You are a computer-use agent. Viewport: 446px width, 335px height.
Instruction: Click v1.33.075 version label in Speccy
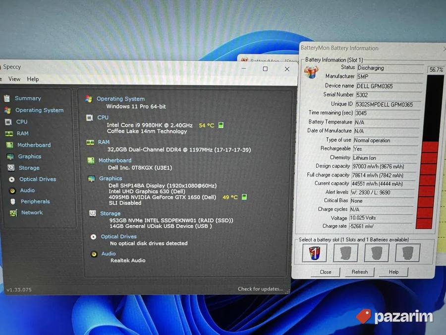click(x=19, y=290)
